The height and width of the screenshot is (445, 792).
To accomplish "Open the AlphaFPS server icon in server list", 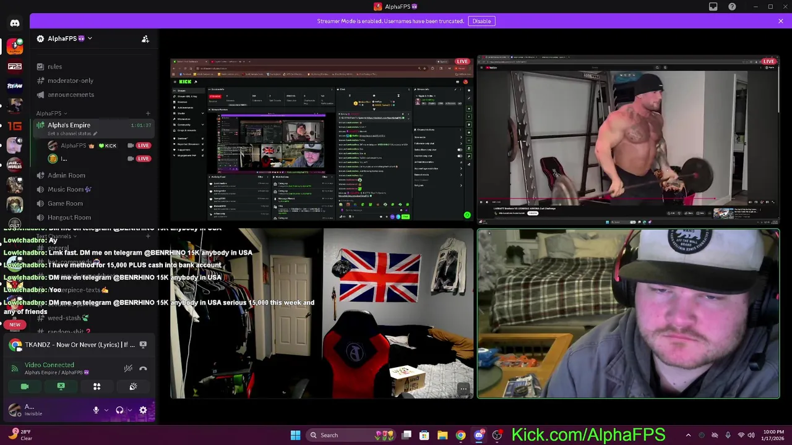I will pos(15,46).
